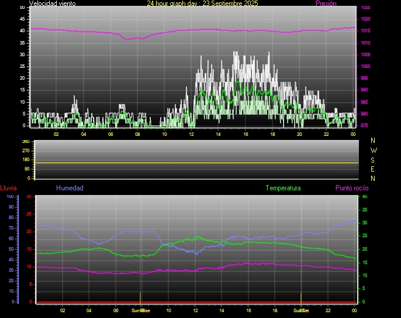The width and height of the screenshot is (401, 318).
Task: Select the W compass direction label
Action: (x=374, y=150)
